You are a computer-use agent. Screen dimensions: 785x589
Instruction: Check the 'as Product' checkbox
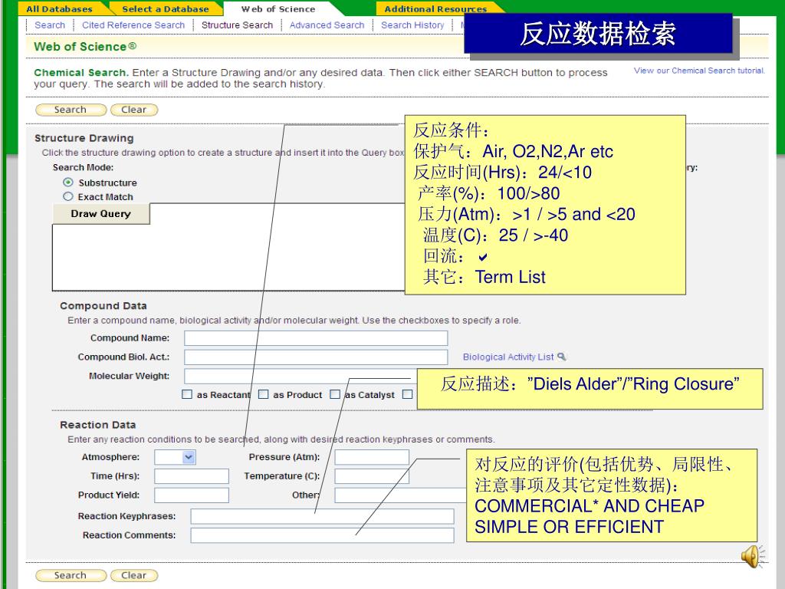tap(264, 394)
